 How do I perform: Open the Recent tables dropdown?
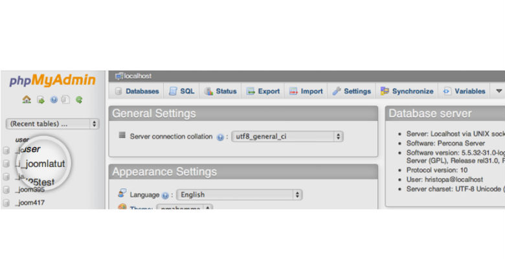tap(52, 124)
